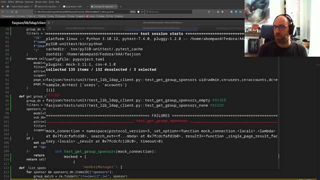Open the Todoist bookmark
This screenshot has height=180, width=320.
coord(91,16)
